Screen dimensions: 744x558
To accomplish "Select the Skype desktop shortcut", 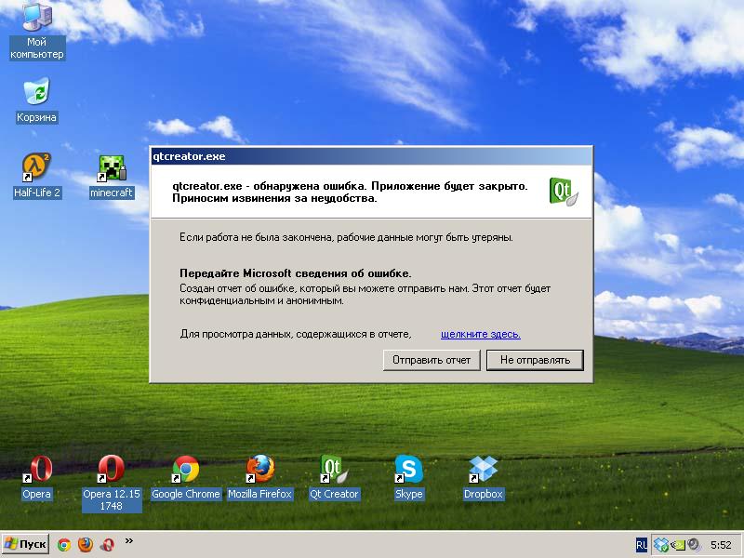I will (408, 477).
